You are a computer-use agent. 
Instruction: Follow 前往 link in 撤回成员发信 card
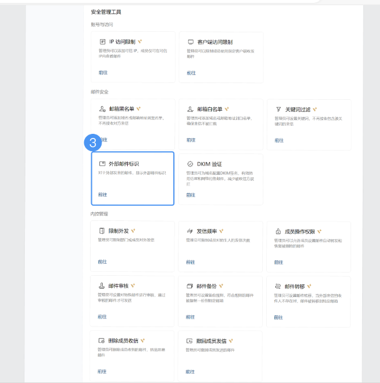point(191,371)
